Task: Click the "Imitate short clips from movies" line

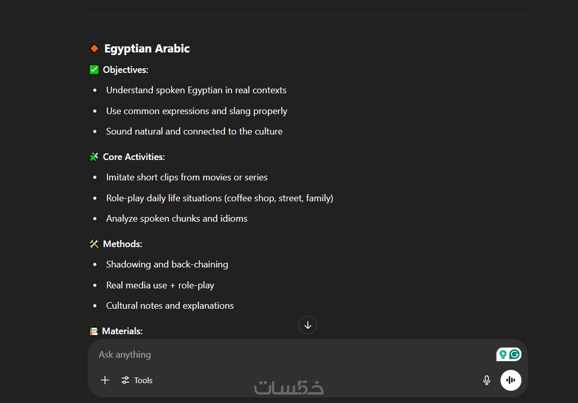Action: (187, 177)
